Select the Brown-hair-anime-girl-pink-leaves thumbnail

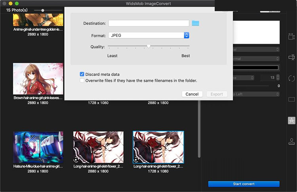pyautogui.click(x=38, y=79)
